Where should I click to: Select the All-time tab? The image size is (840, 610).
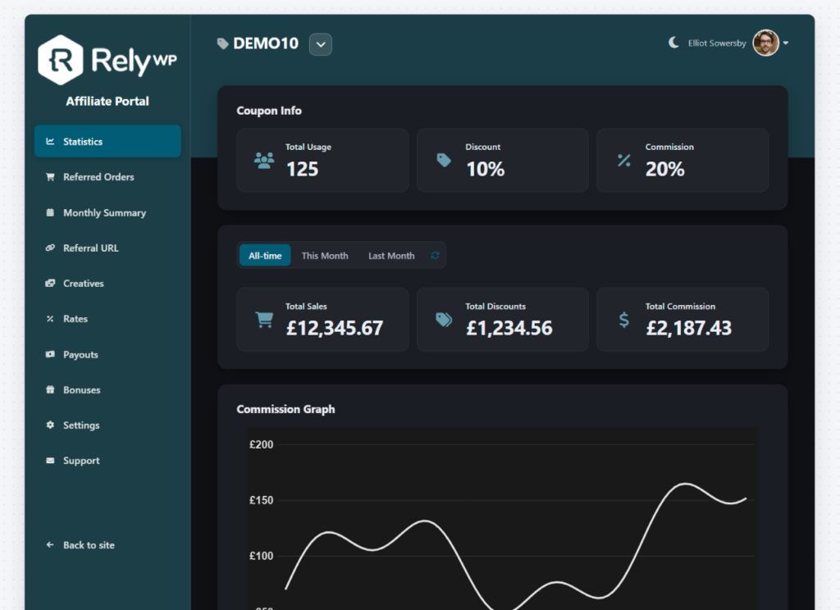click(265, 256)
